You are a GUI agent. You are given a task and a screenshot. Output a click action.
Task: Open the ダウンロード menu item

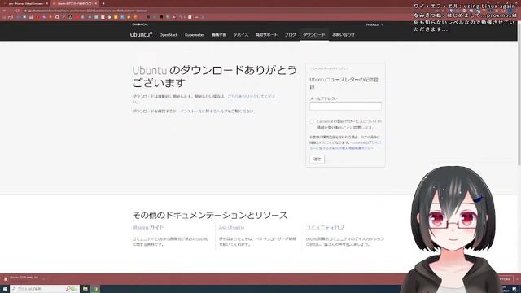[x=314, y=34]
